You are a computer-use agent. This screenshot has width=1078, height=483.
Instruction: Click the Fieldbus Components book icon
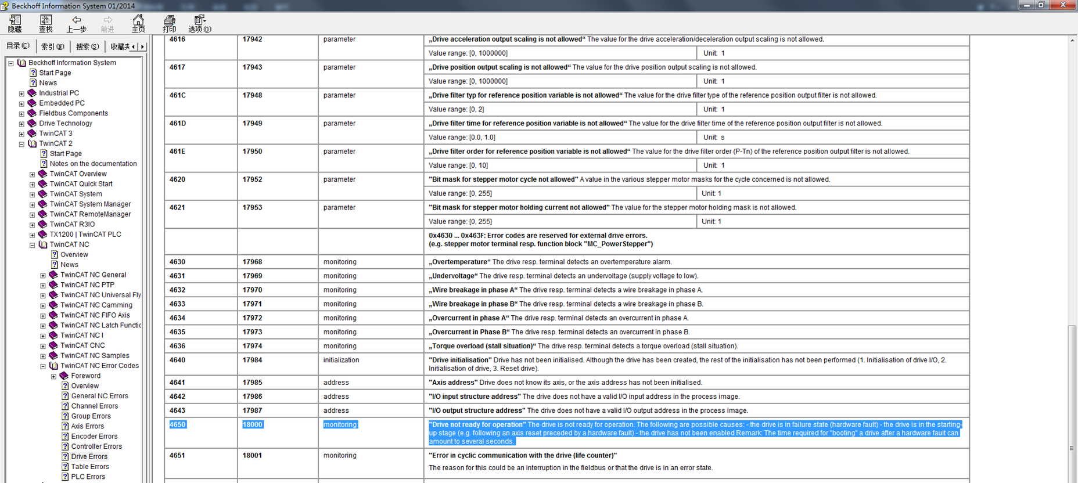coord(32,113)
